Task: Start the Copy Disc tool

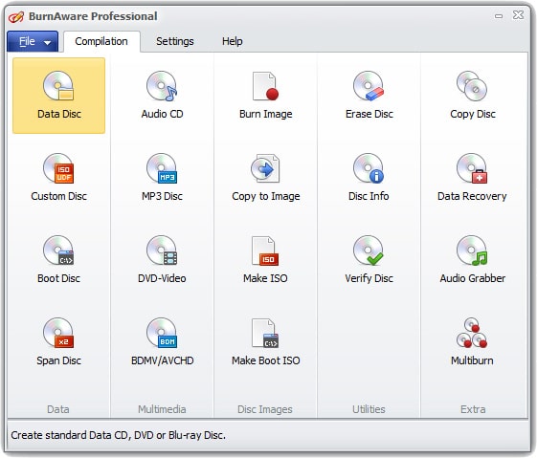Action: [x=472, y=96]
